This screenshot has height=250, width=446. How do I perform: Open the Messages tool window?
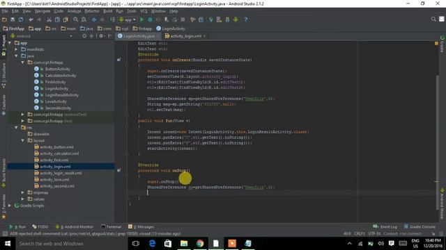click(141, 227)
